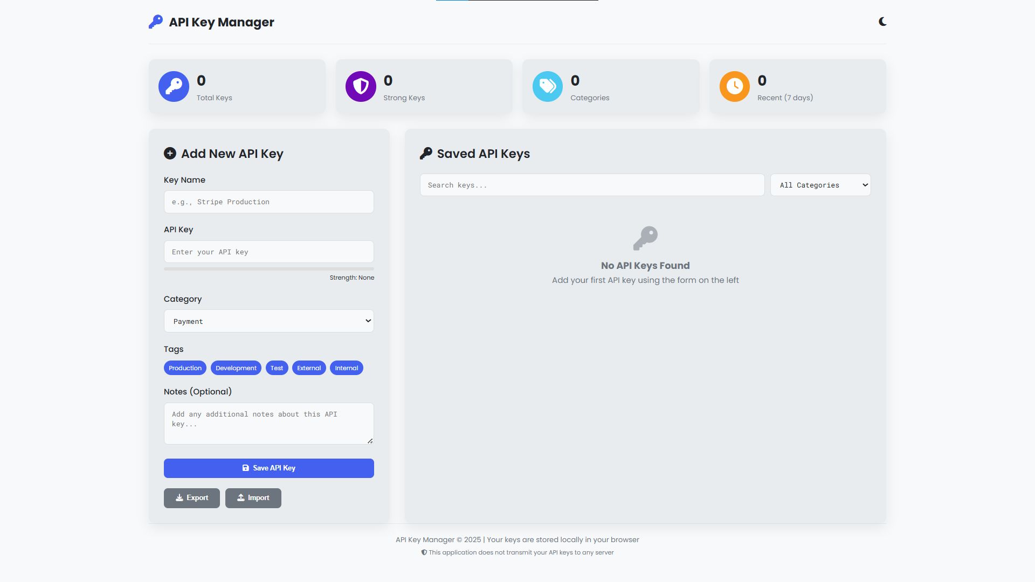Click the Categories tags icon
1035x582 pixels.
547,86
